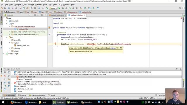Click the Forward navigation arrow icon
The height and width of the screenshot is (105, 187).
tap(43, 8)
